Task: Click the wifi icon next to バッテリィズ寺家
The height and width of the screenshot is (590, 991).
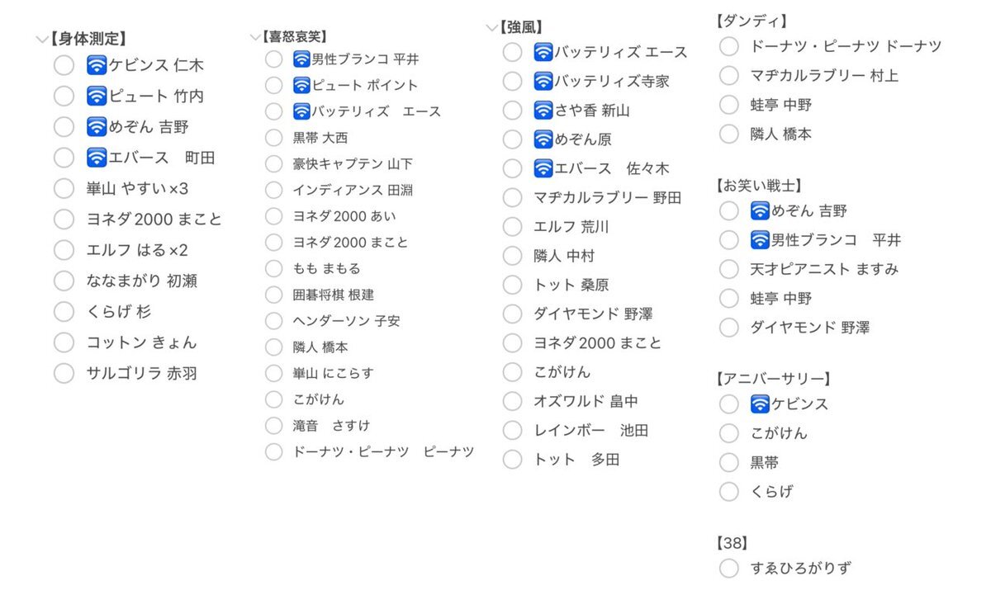Action: (x=543, y=81)
